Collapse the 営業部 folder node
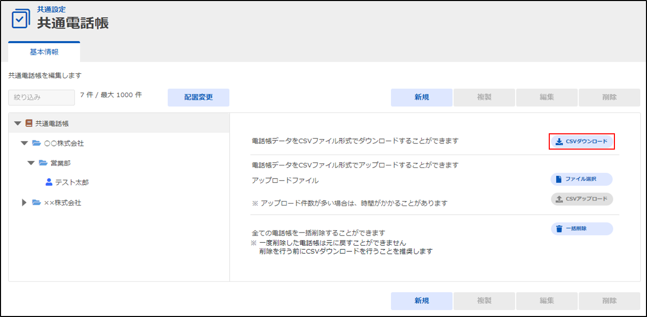The image size is (647, 317). [x=31, y=163]
